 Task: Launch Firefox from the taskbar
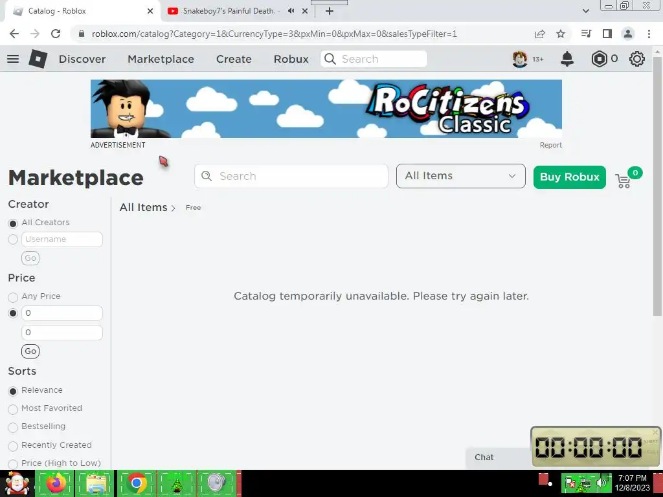55,482
